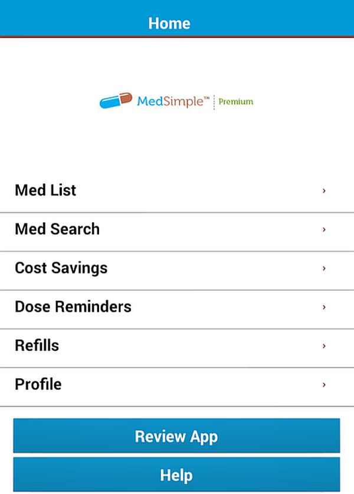The width and height of the screenshot is (354, 494).
Task: Click the Help button
Action: coord(176,474)
